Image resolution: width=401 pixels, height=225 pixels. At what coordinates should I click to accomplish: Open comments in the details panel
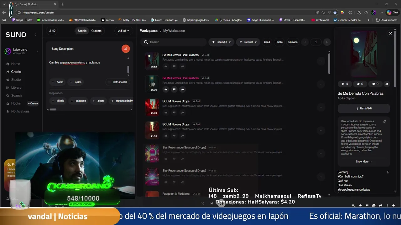[375, 84]
